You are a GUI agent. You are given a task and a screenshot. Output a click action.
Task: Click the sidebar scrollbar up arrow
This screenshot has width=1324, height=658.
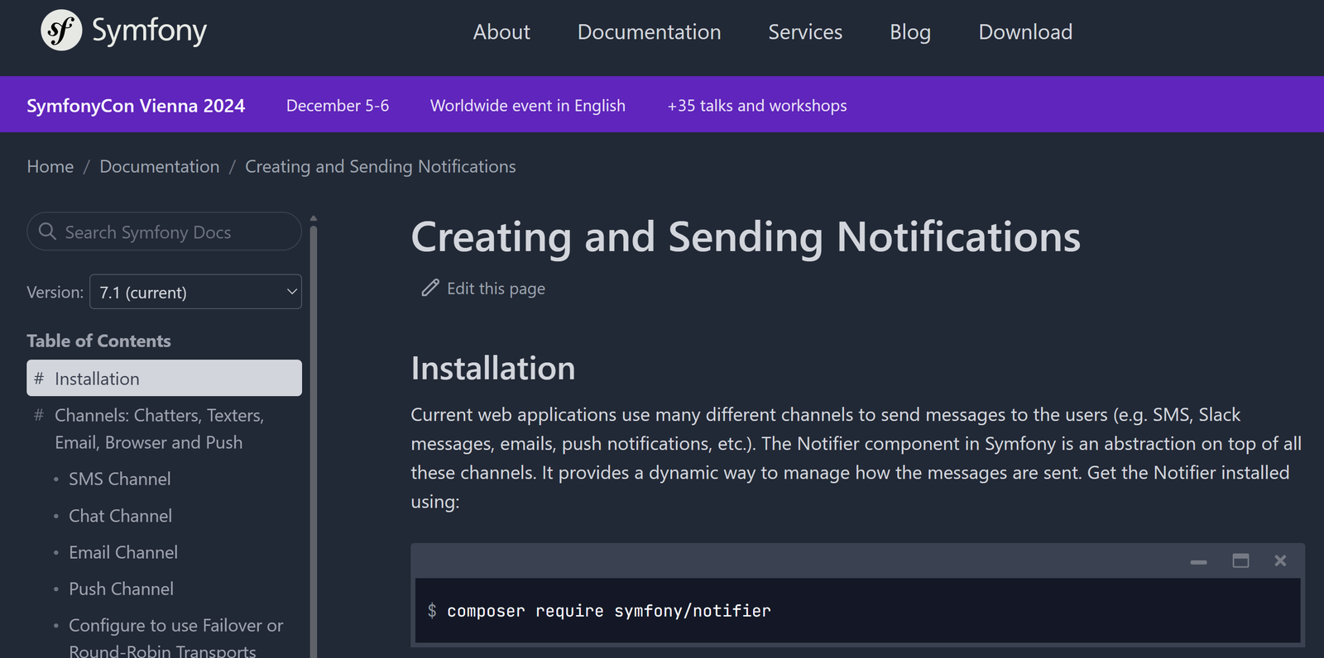coord(314,218)
